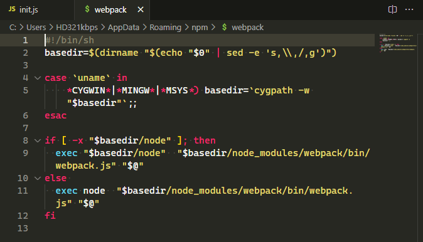The width and height of the screenshot is (423, 242).
Task: Click the 'echo' command on line 2
Action: pyautogui.click(x=171, y=53)
